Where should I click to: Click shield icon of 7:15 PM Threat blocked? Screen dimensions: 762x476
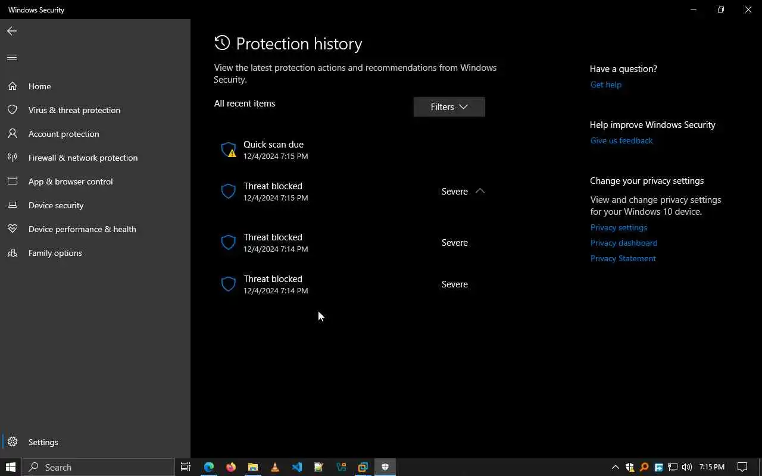pos(229,191)
